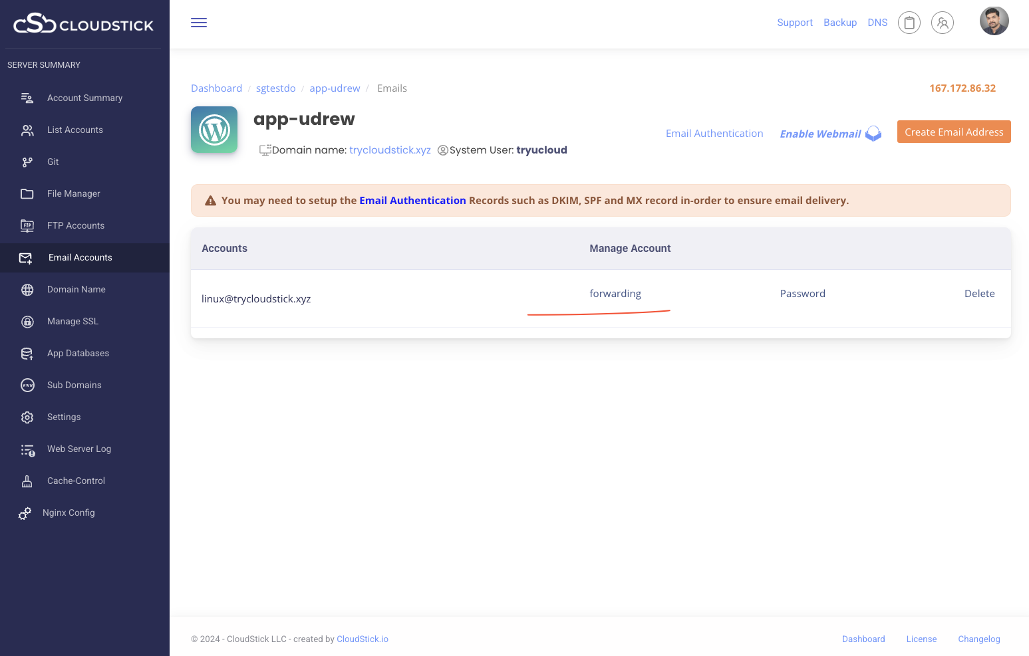This screenshot has width=1029, height=656.
Task: Open the File Manager section
Action: tap(73, 193)
